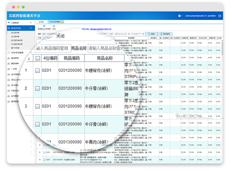Toggle the select-all checkbox in table header
234x171 pixels.
[38, 58]
